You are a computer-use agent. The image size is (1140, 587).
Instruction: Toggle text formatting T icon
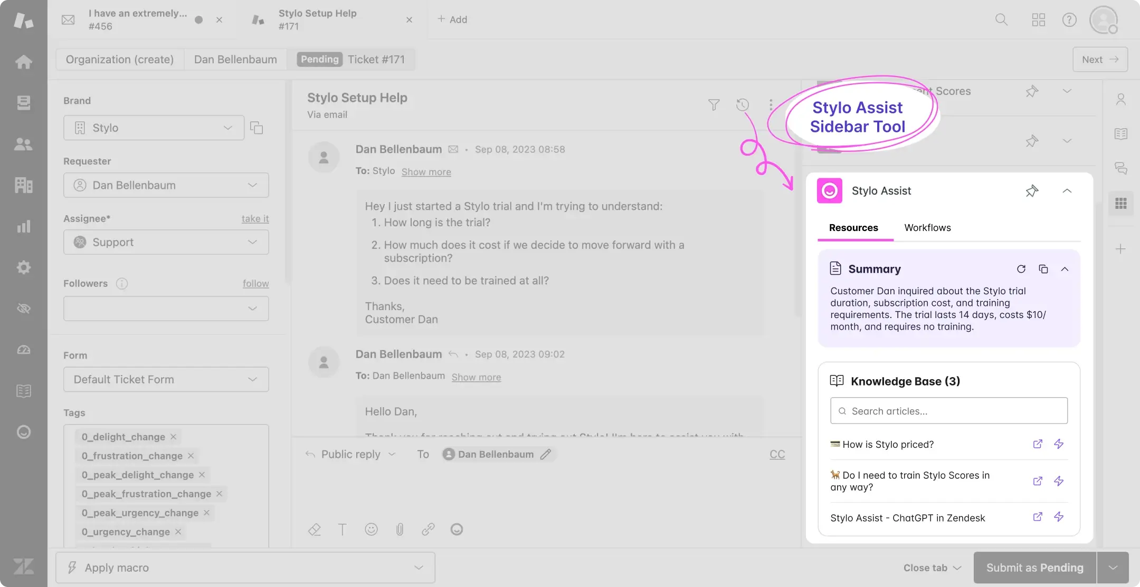pos(343,529)
